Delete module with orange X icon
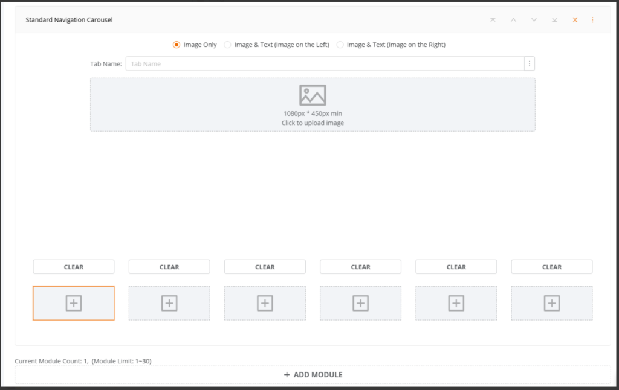Screen dimensions: 619x390 575,20
